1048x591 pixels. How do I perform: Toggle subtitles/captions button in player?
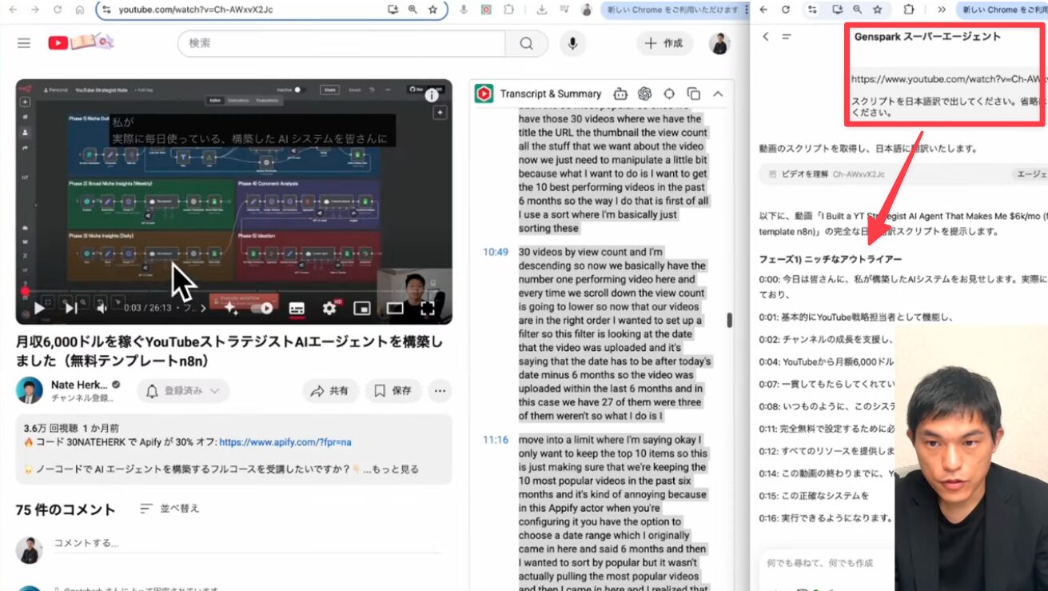click(x=297, y=308)
